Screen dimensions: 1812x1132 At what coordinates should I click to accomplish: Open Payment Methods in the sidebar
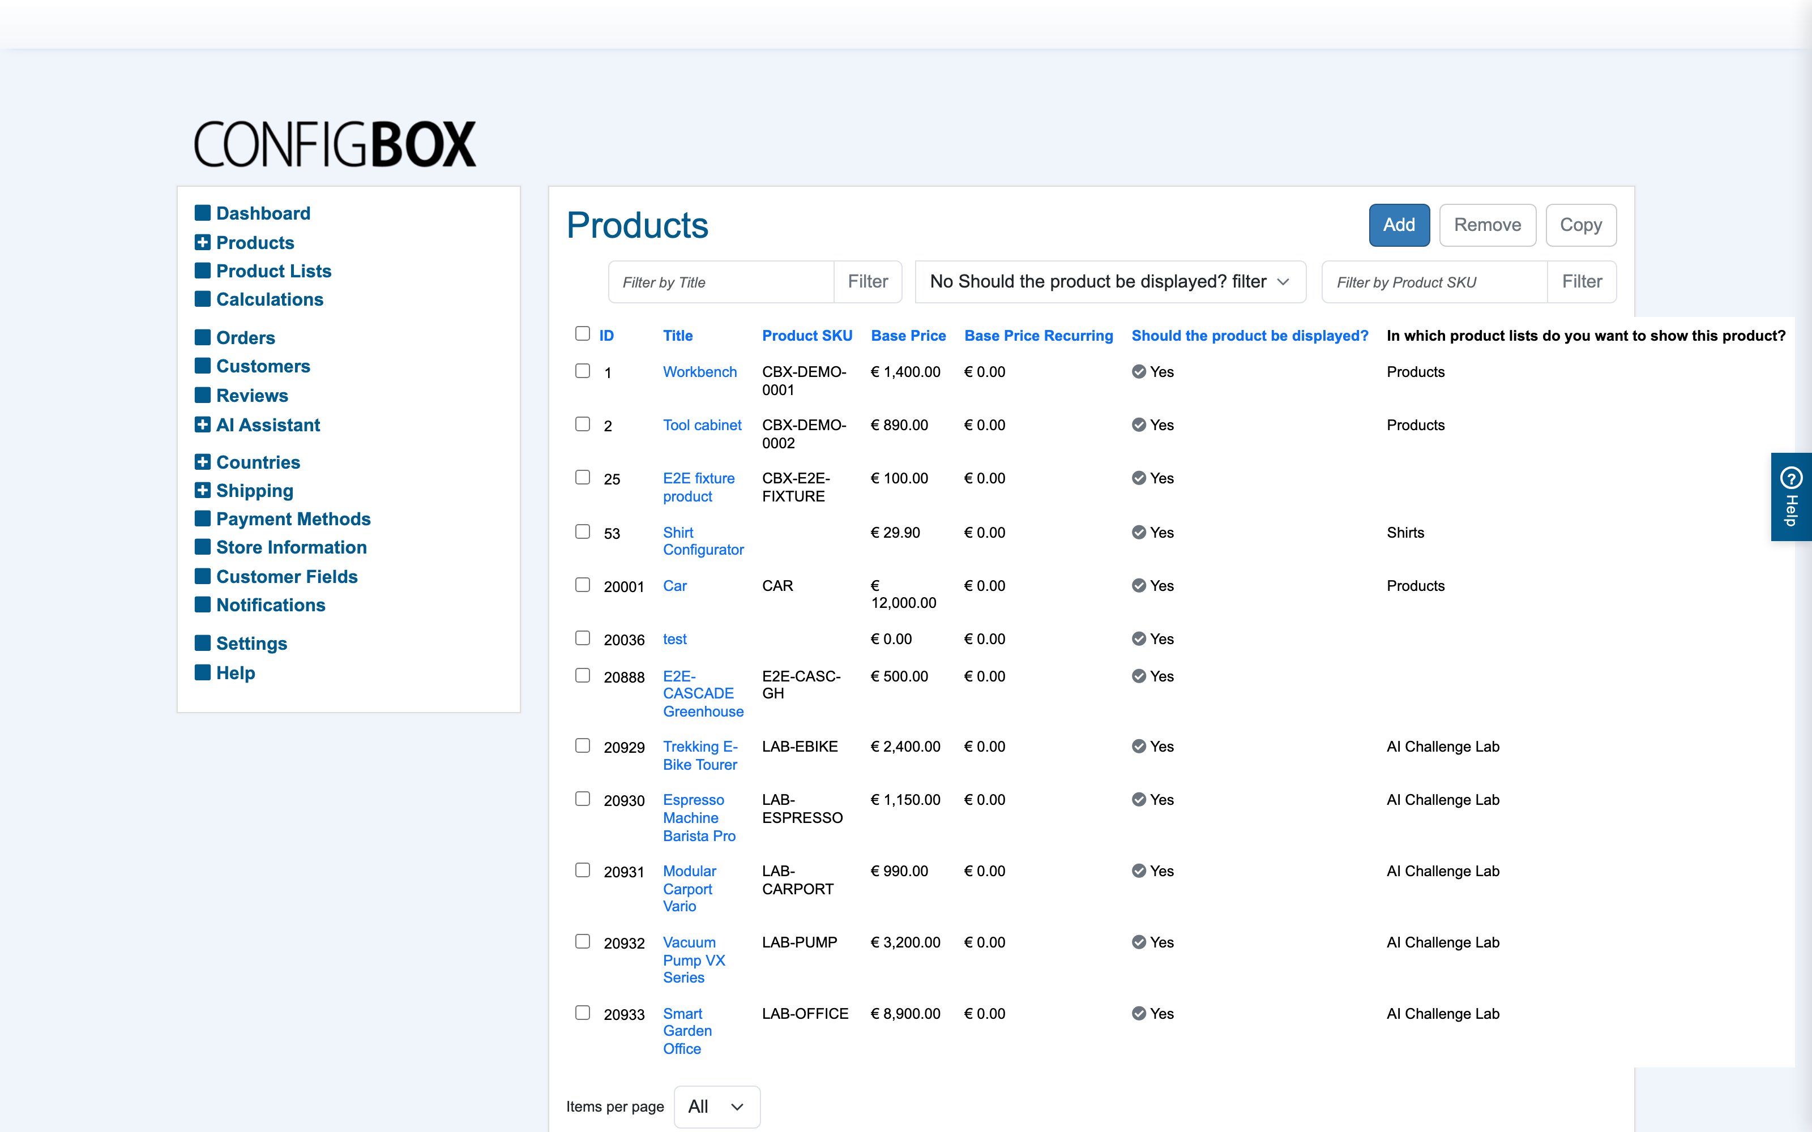coord(293,519)
